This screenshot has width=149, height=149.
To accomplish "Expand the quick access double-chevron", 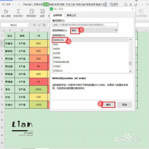I will (x=19, y=4).
